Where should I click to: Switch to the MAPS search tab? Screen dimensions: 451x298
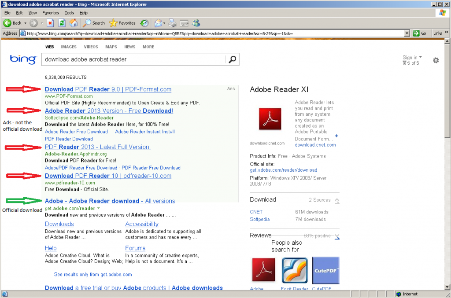click(111, 47)
